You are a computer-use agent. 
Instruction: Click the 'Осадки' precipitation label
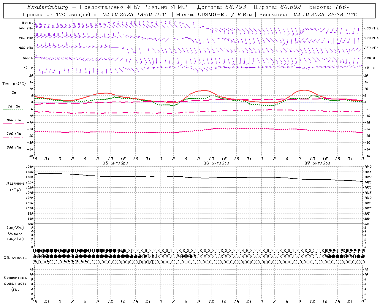pyautogui.click(x=15, y=233)
